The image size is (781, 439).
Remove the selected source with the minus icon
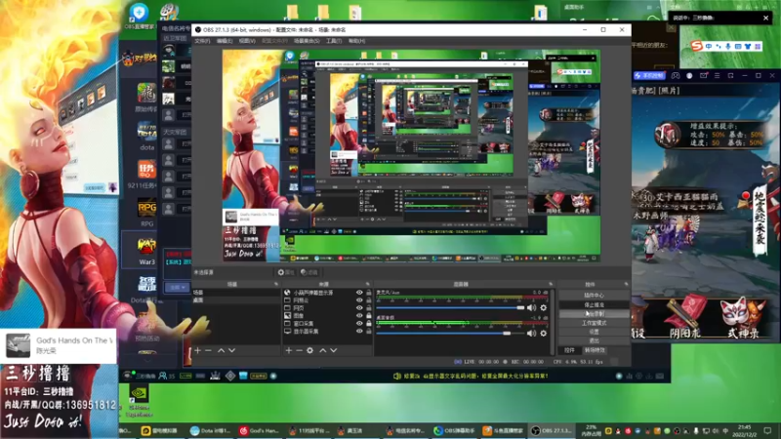click(299, 350)
